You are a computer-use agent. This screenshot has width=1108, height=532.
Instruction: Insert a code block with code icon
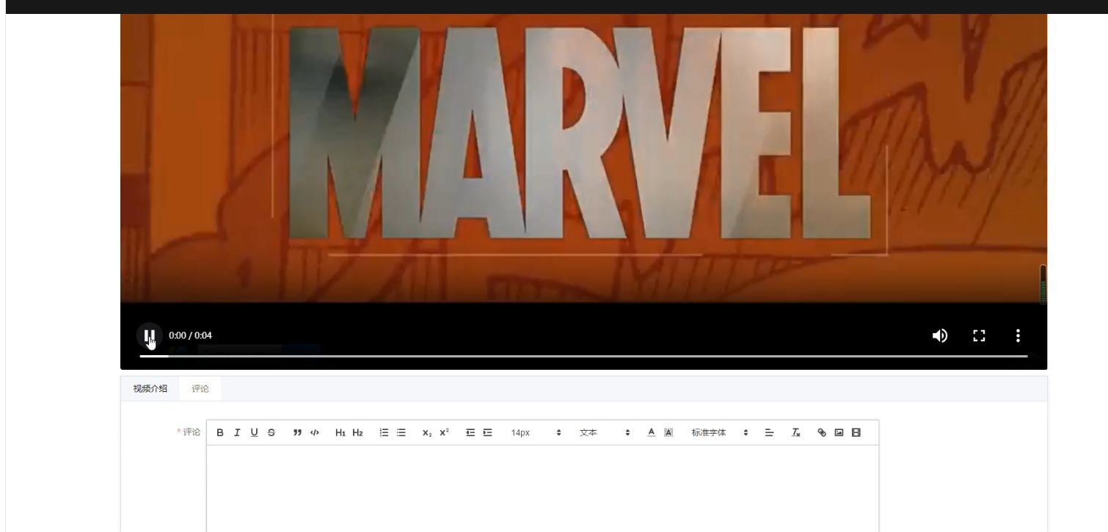point(315,433)
